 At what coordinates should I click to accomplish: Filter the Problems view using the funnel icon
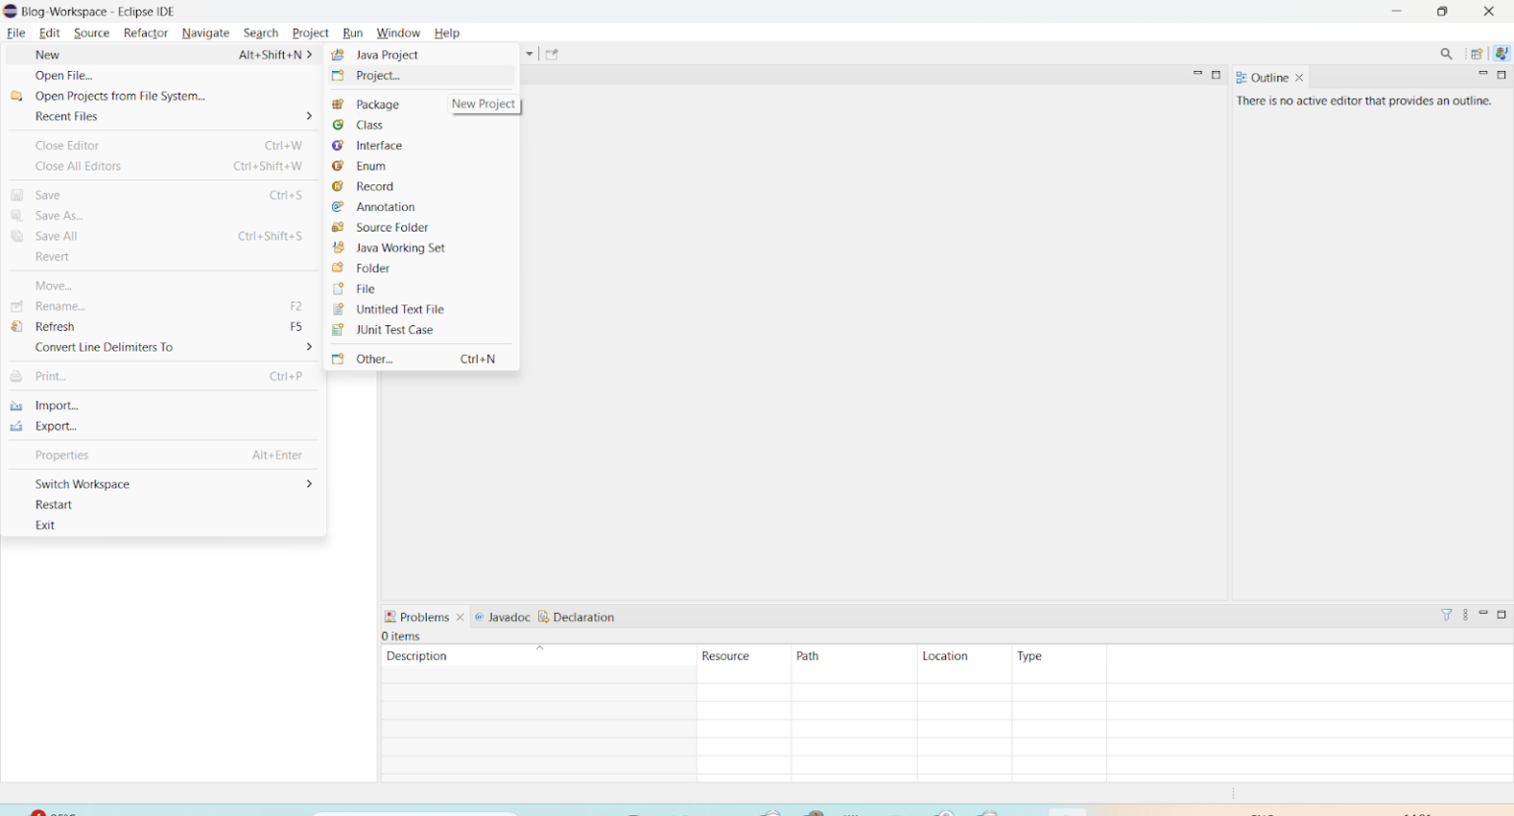point(1447,614)
